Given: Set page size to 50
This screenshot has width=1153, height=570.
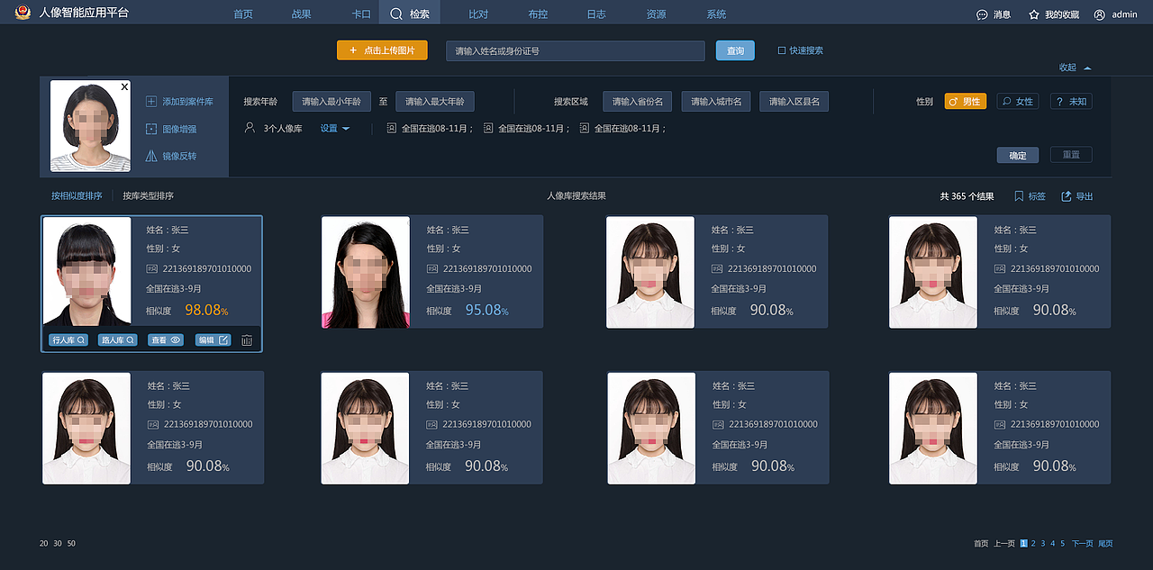Looking at the screenshot, I should pyautogui.click(x=71, y=543).
